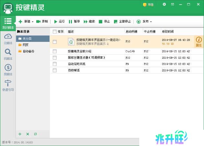The width and height of the screenshot is (204, 146).
Task: Stop script with 停止 button
Action: (x=104, y=21)
